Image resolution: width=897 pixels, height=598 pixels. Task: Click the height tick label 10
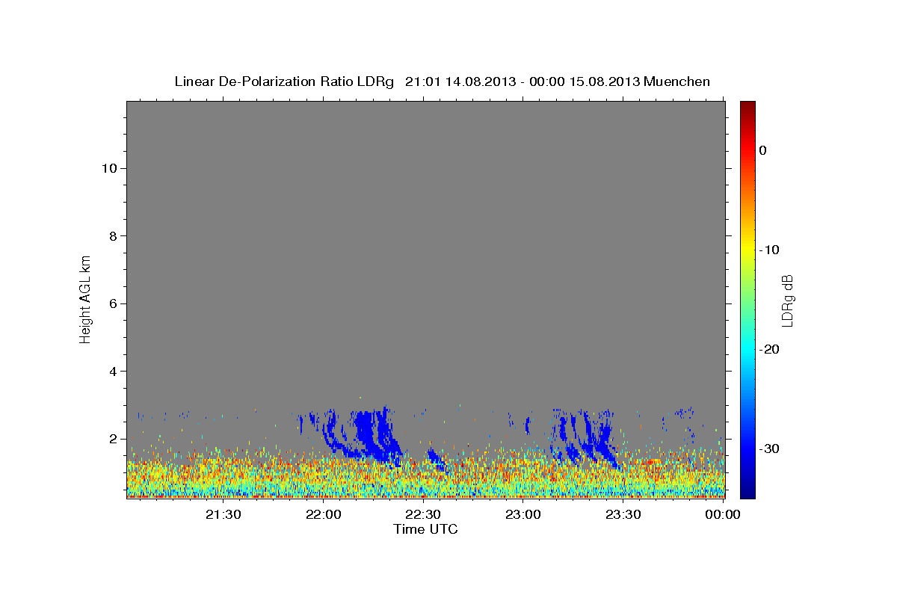point(110,168)
